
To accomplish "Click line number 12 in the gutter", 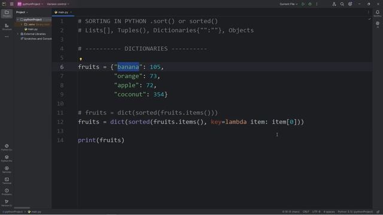I will [x=60, y=122].
